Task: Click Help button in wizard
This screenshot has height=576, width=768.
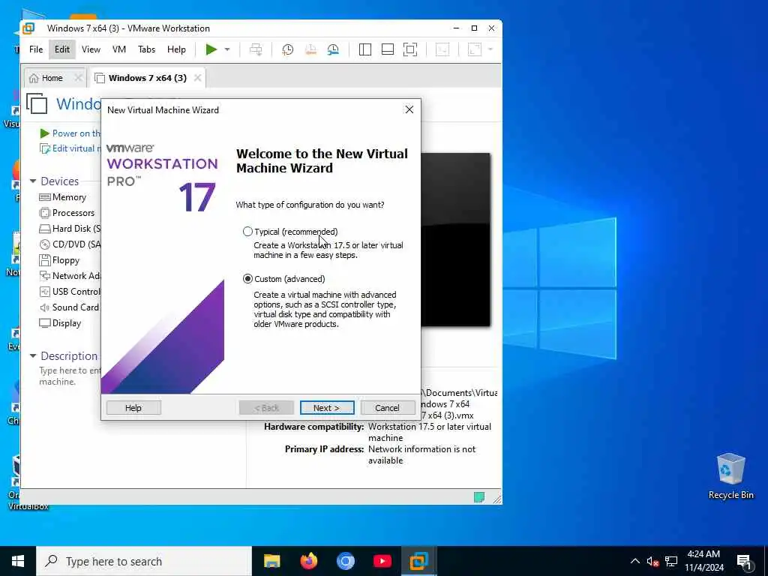Action: [133, 407]
